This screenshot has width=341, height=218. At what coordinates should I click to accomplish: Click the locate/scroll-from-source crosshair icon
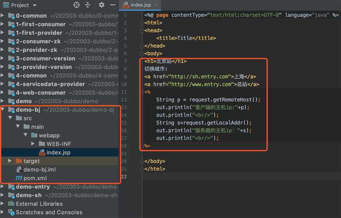click(76, 5)
